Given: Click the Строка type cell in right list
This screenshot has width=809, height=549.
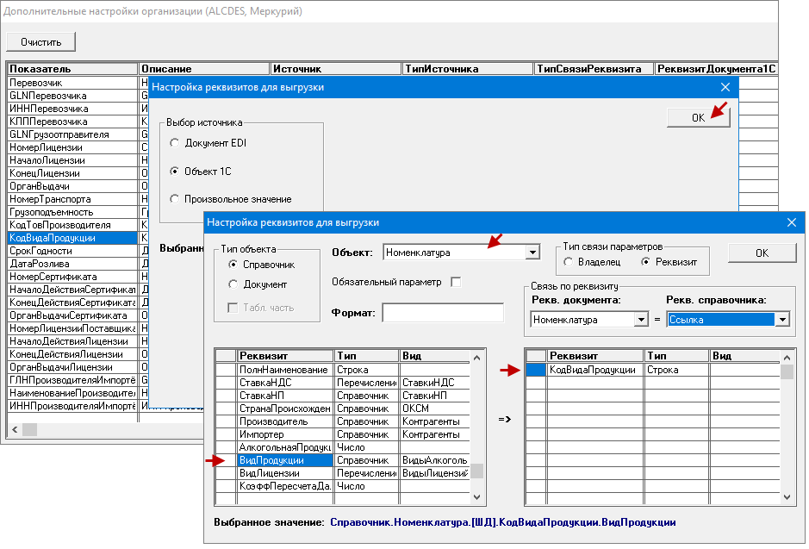Looking at the screenshot, I should pyautogui.click(x=676, y=370).
